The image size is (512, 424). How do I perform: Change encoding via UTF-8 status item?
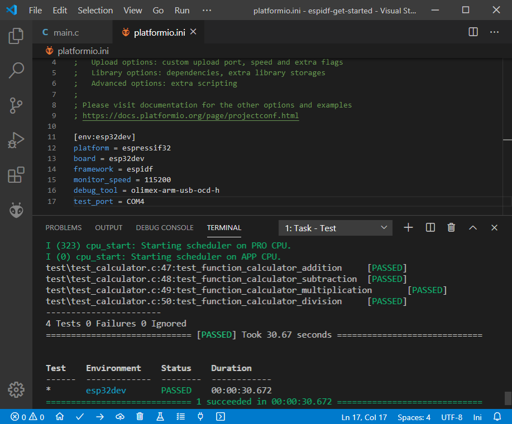[x=452, y=417]
